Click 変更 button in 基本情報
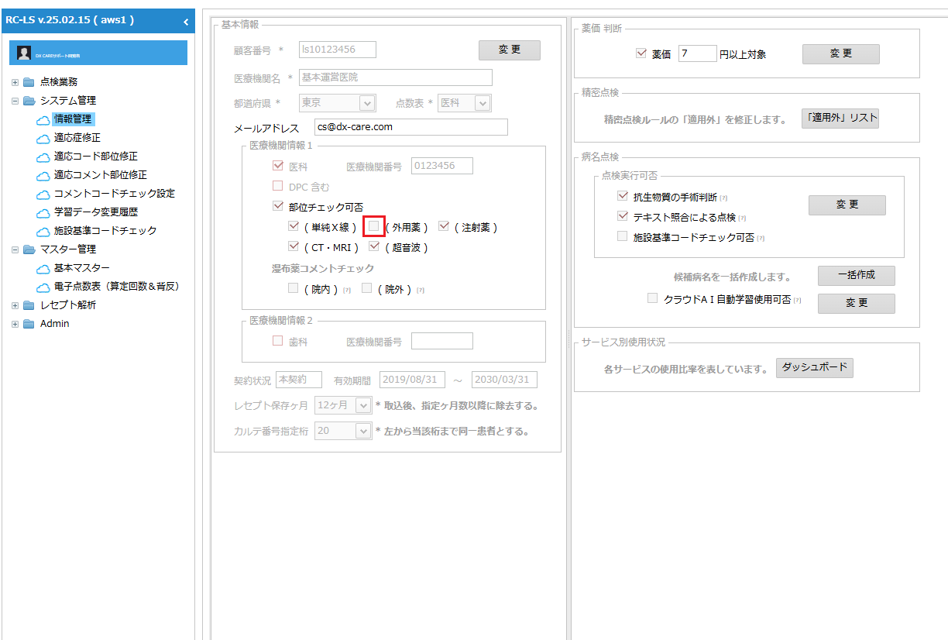This screenshot has width=948, height=640. 510,50
